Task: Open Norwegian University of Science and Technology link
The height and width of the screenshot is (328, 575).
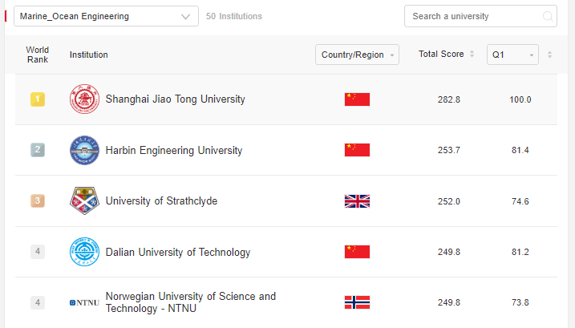Action: point(191,302)
